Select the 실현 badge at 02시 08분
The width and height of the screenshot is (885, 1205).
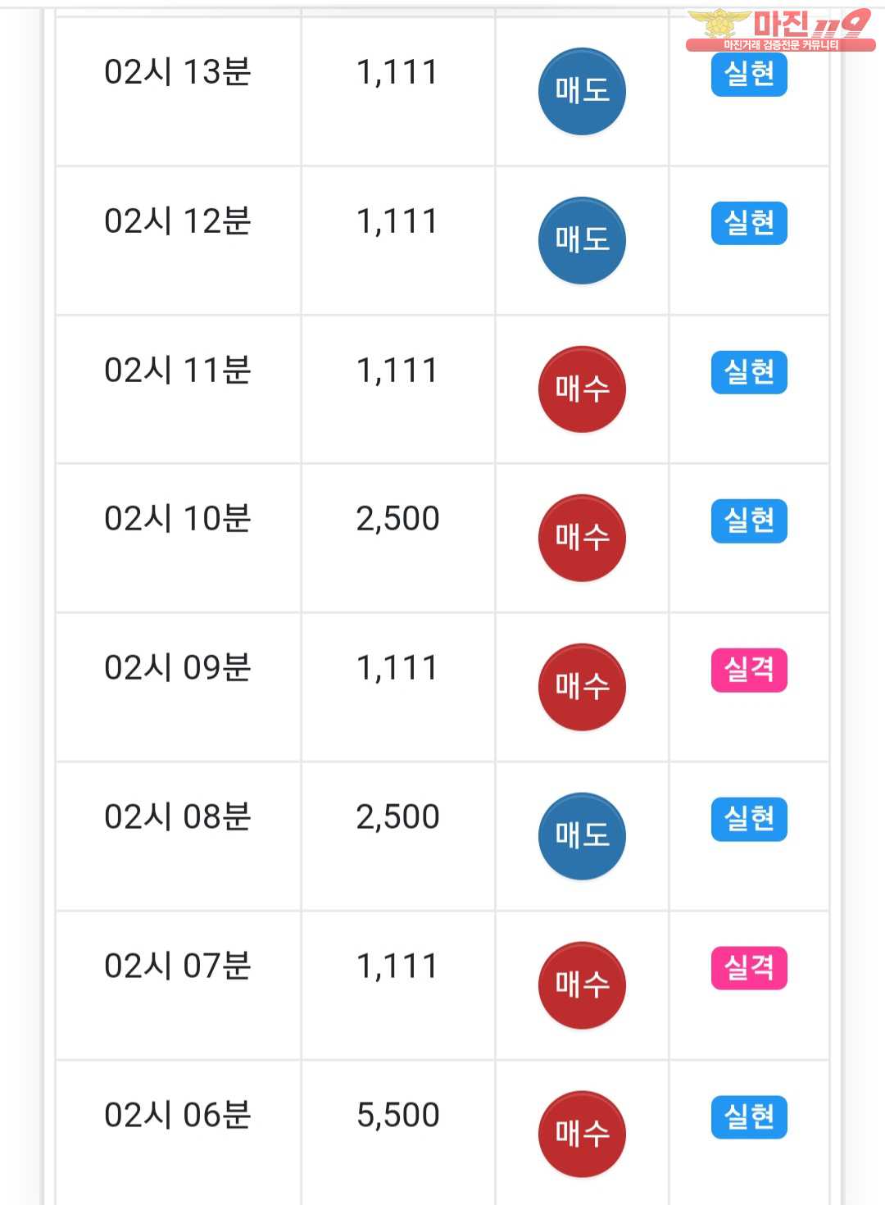pos(749,819)
